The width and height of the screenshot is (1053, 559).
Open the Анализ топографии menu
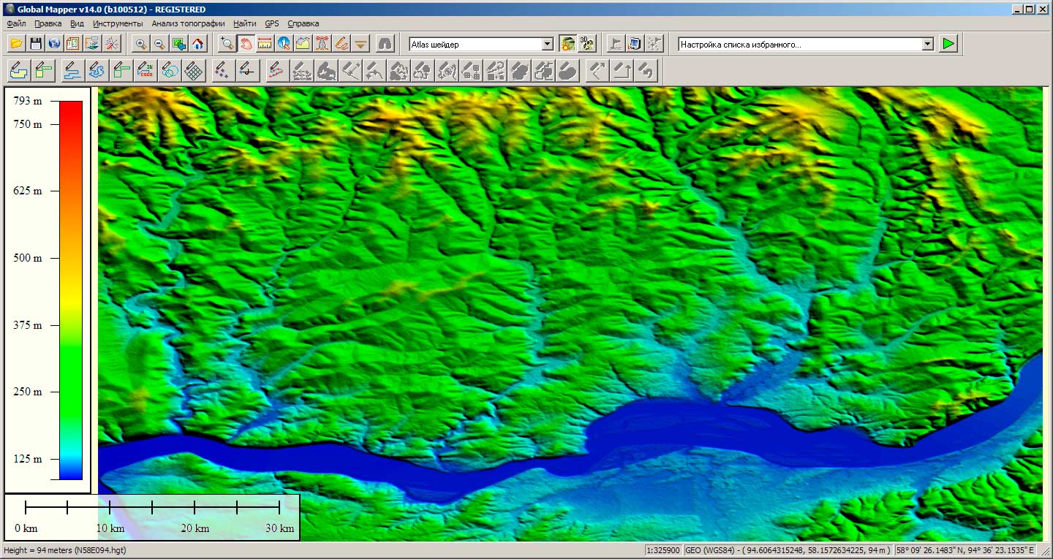coord(188,23)
